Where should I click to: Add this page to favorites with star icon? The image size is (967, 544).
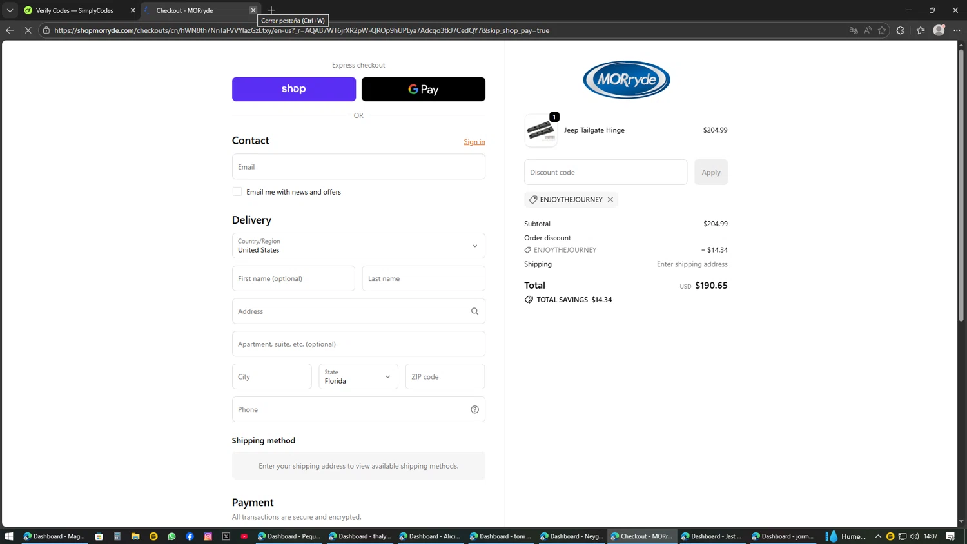click(882, 30)
